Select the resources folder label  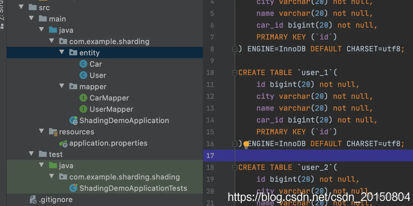pyautogui.click(x=77, y=132)
